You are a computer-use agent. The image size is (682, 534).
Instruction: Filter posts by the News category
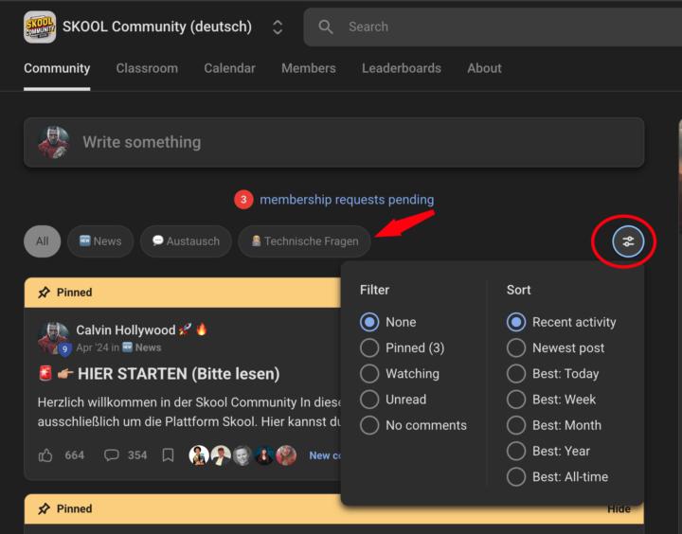tap(100, 241)
